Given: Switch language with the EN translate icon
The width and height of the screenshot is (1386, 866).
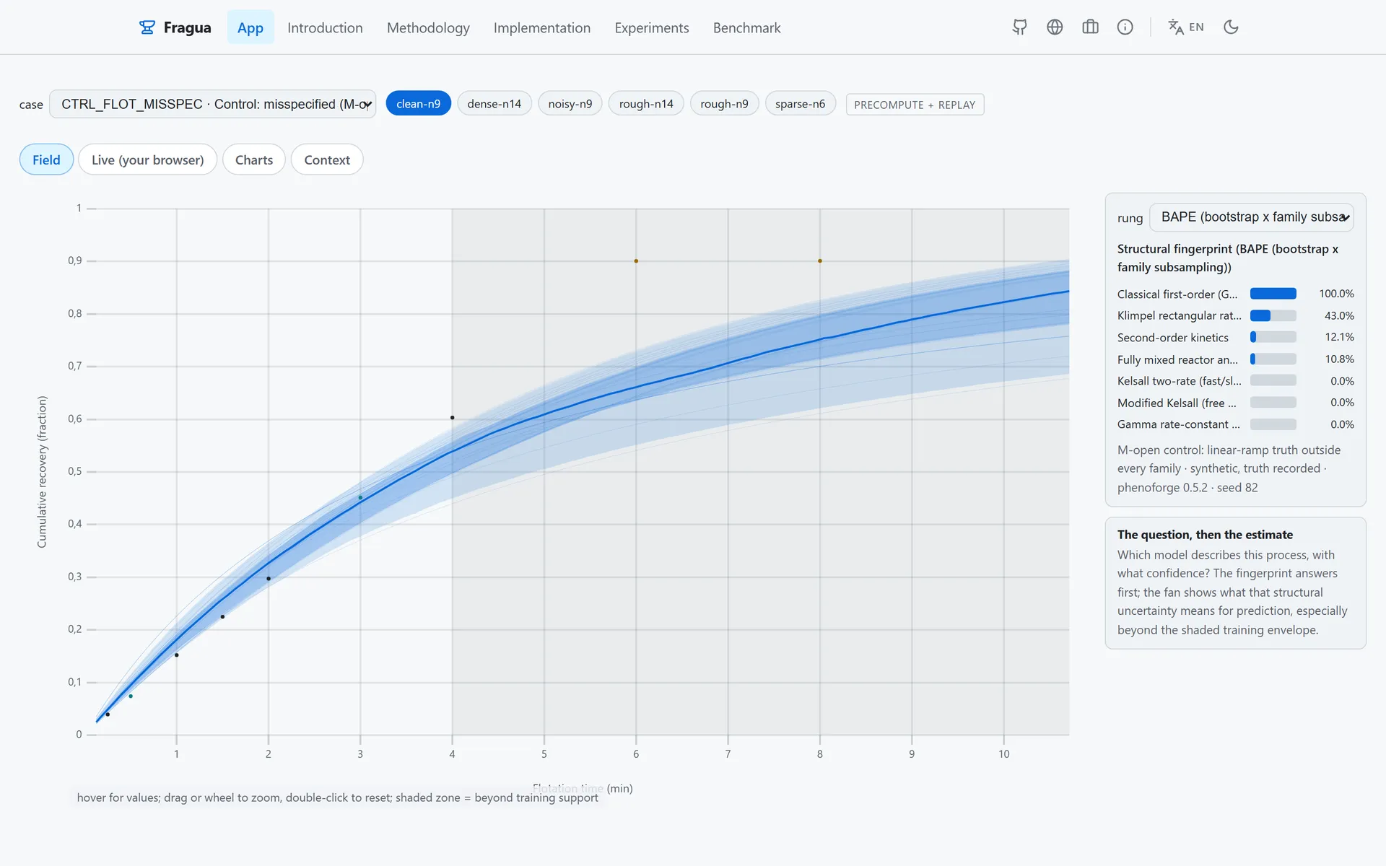Looking at the screenshot, I should [1186, 27].
